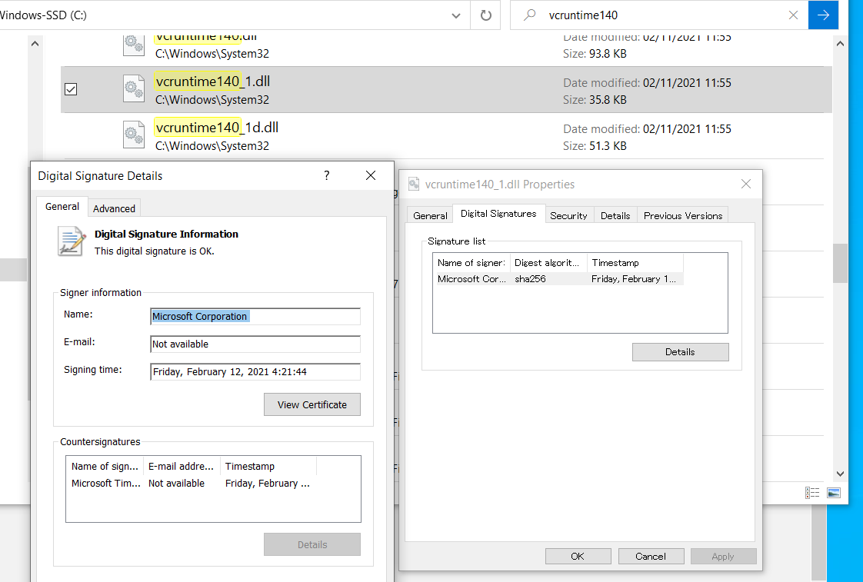This screenshot has width=863, height=582.
Task: Click Details button under Signature list
Action: point(680,352)
